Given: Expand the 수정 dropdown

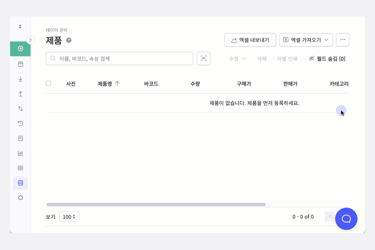Looking at the screenshot, I should point(237,58).
